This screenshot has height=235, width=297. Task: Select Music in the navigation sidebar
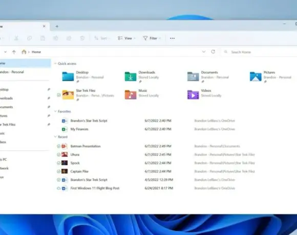(x=2, y=133)
